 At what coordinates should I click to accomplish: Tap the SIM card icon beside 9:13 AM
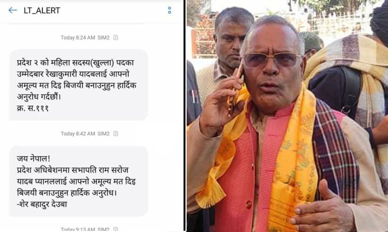tap(116, 229)
